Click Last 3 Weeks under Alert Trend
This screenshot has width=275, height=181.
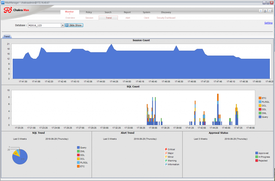[x=110, y=139]
